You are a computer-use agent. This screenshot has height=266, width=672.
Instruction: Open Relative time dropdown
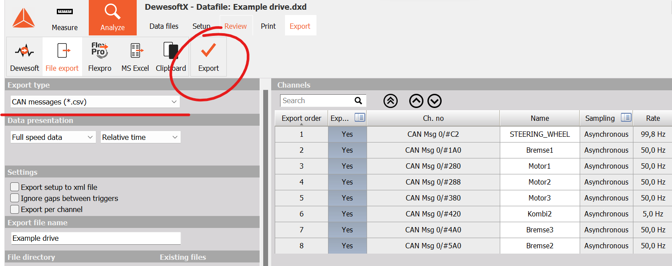point(141,137)
